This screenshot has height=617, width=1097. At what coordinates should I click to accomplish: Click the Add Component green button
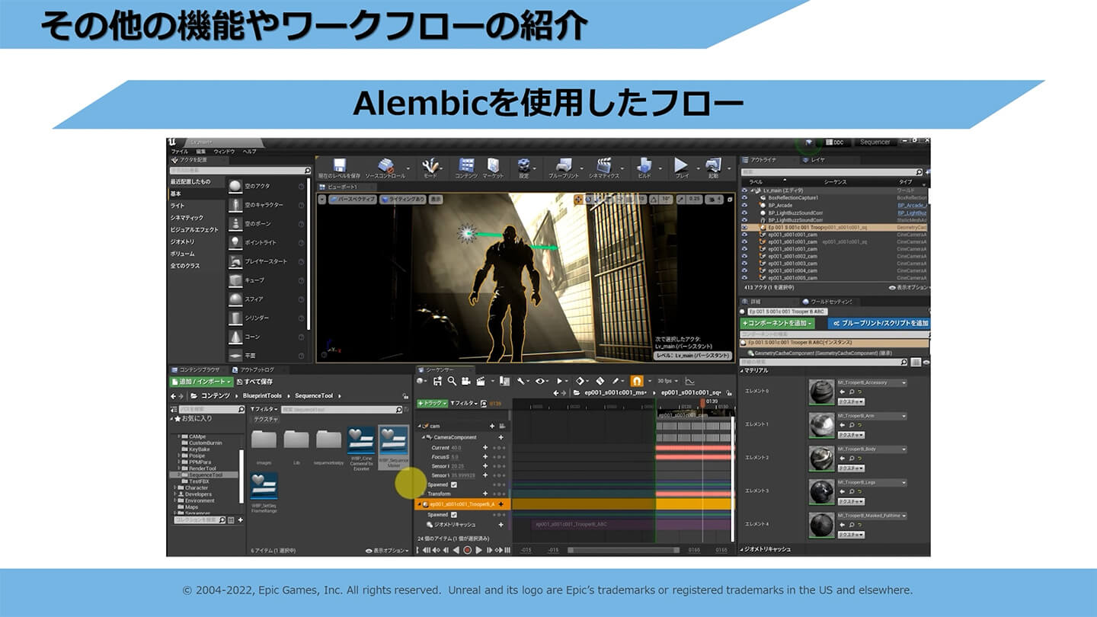778,323
